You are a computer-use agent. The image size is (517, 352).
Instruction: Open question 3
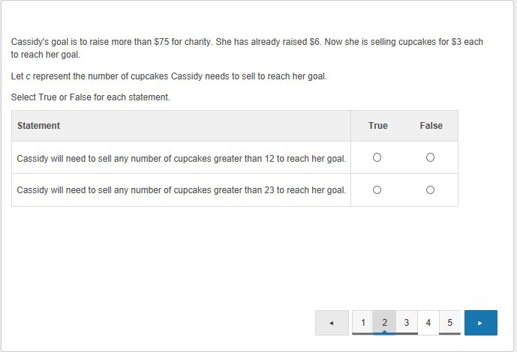point(406,323)
